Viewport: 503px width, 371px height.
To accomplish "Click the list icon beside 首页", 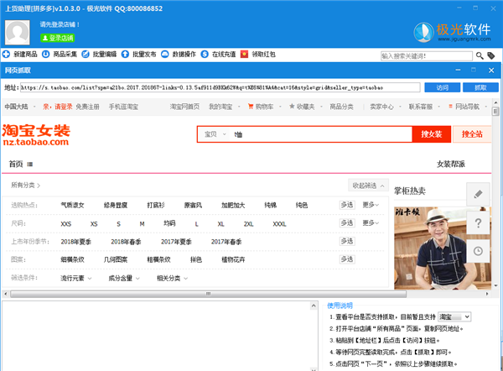I will tap(30, 165).
